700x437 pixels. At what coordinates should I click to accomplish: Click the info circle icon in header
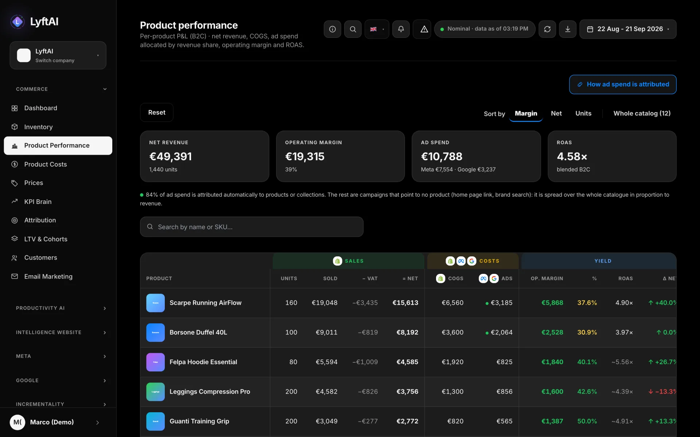click(x=332, y=29)
